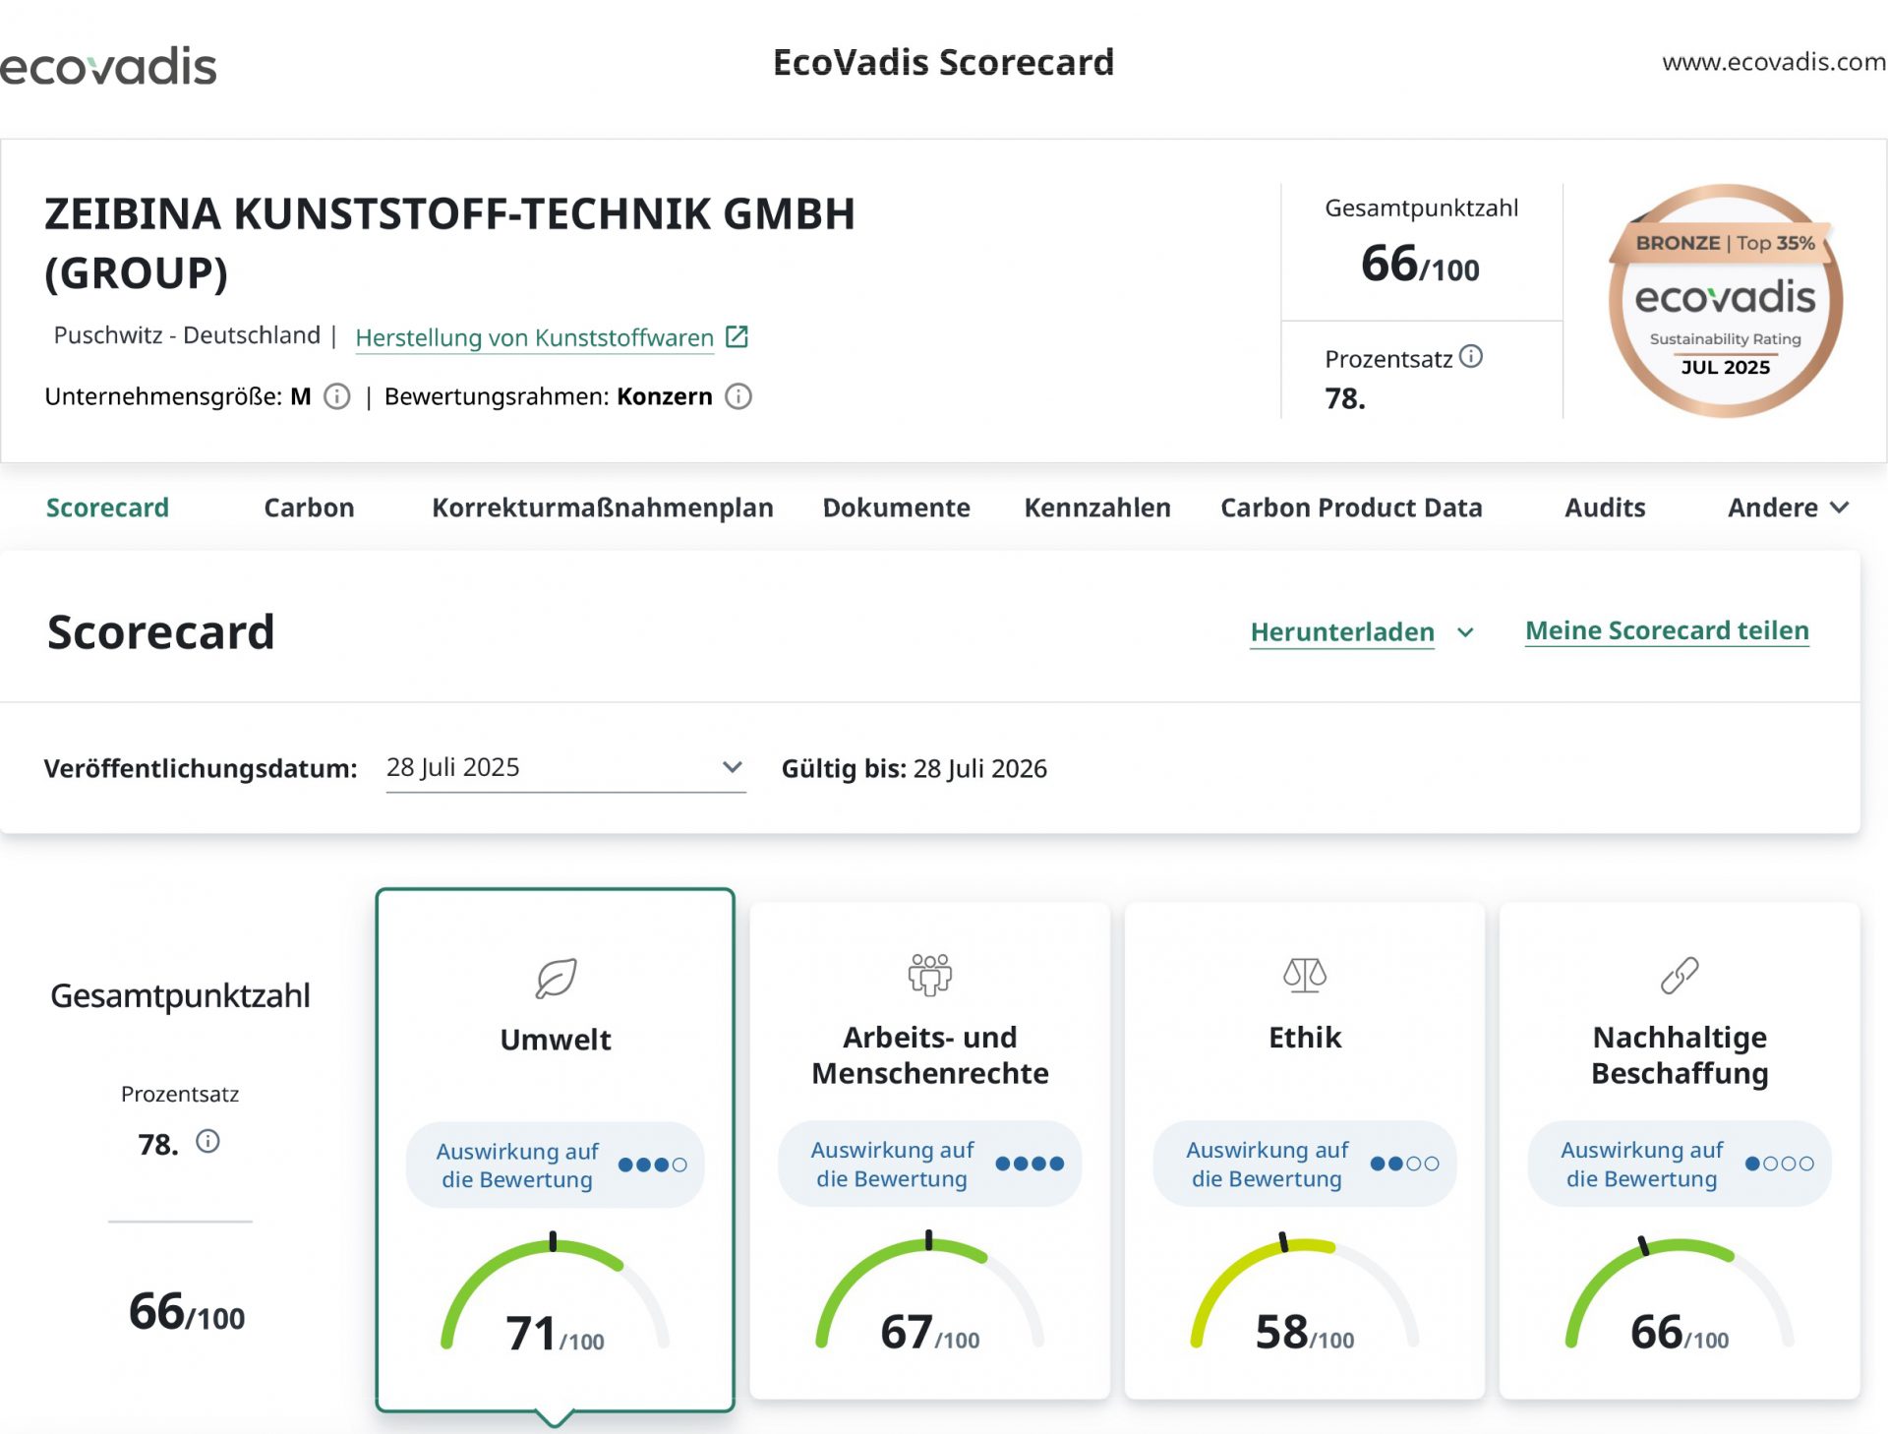Click the ecovadis logo in header

[108, 66]
